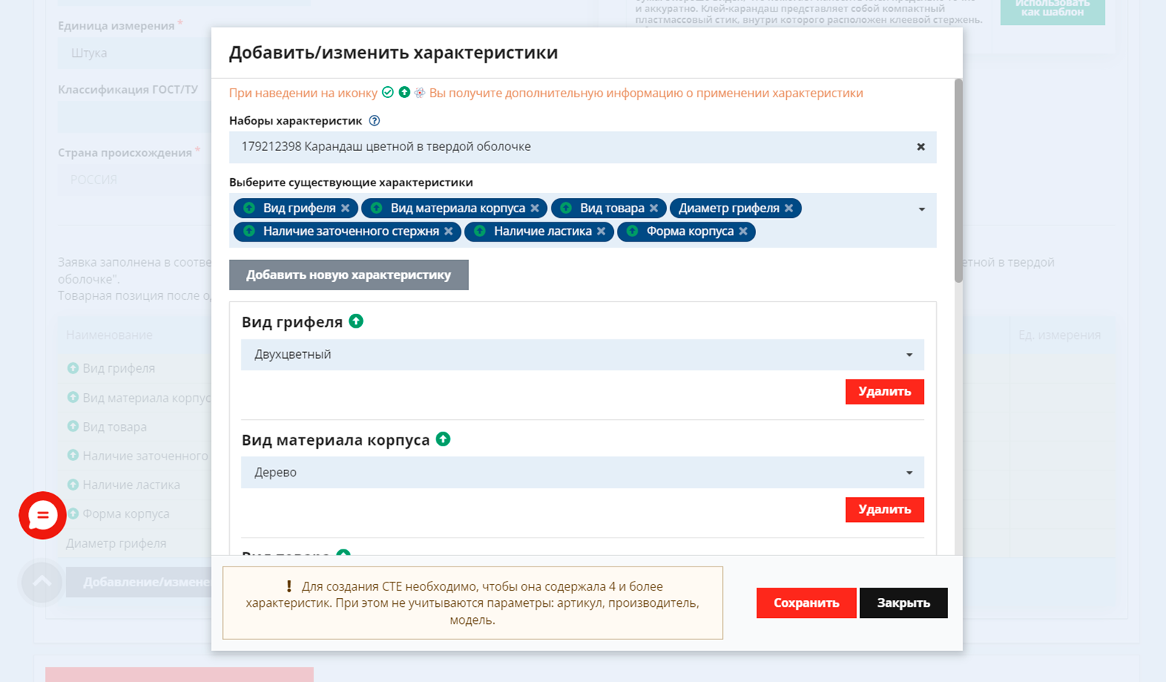Click green icon by background row 'Наличие ластика'
Image resolution: width=1166 pixels, height=682 pixels.
pos(73,484)
